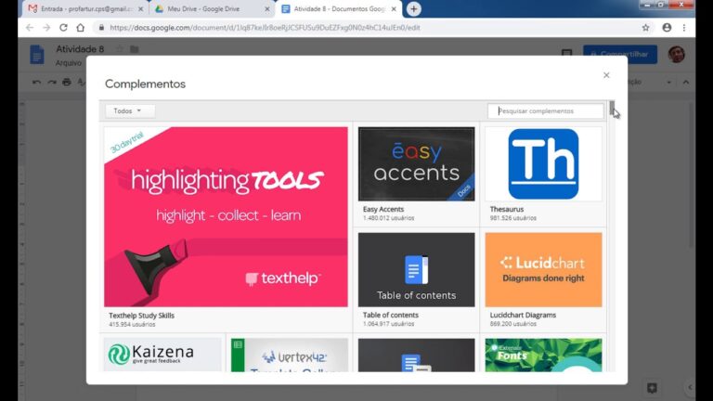713x401 pixels.
Task: Click the Easy Accents title text
Action: coord(383,209)
